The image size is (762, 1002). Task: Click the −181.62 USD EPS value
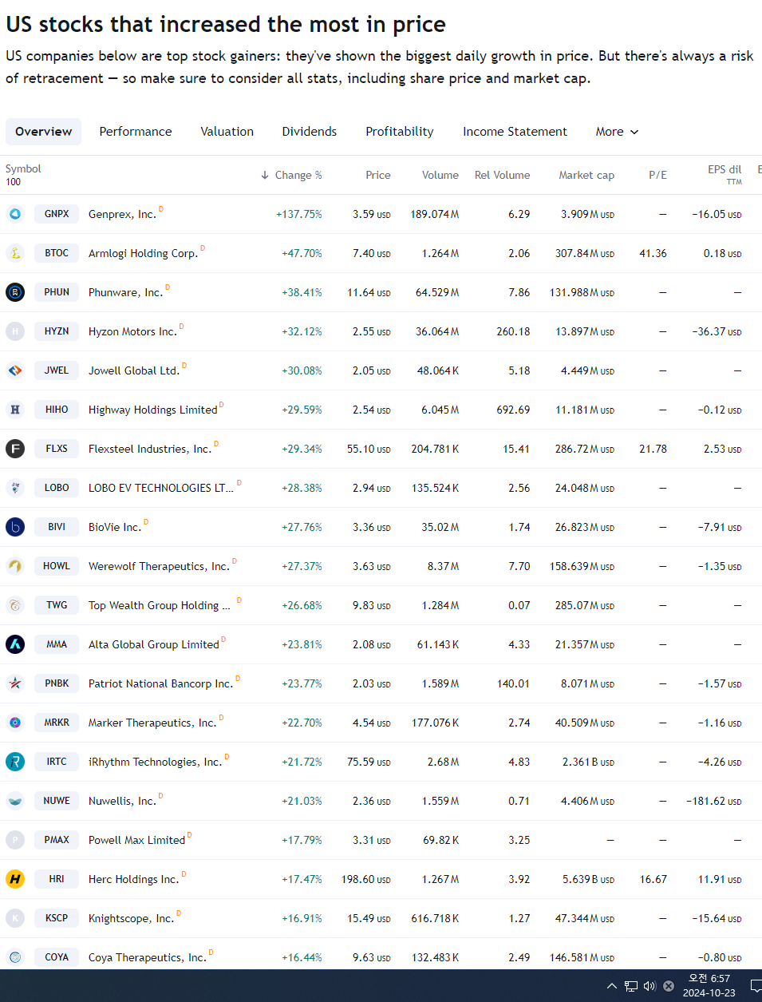[x=714, y=801]
